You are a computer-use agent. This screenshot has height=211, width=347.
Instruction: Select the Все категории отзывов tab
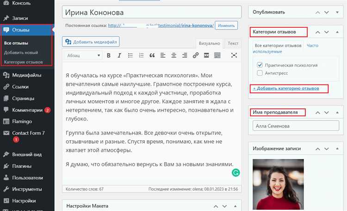(278, 46)
